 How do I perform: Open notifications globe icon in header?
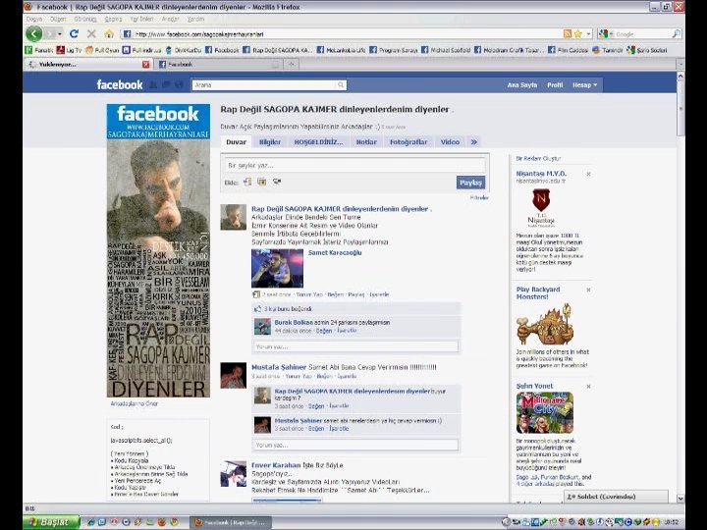[x=180, y=84]
